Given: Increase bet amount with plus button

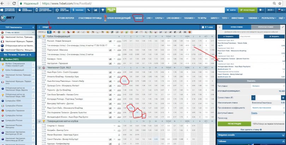Looking at the screenshot, I should (x=283, y=98).
